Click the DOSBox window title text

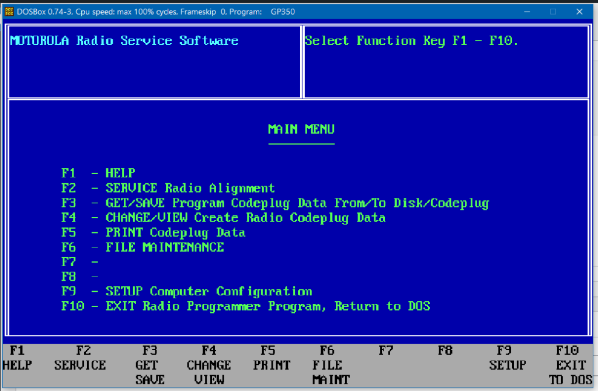[x=155, y=12]
